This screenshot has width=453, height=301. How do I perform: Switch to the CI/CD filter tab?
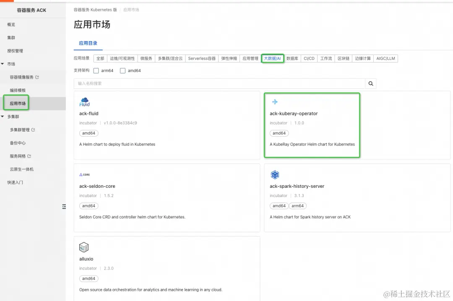coord(309,58)
